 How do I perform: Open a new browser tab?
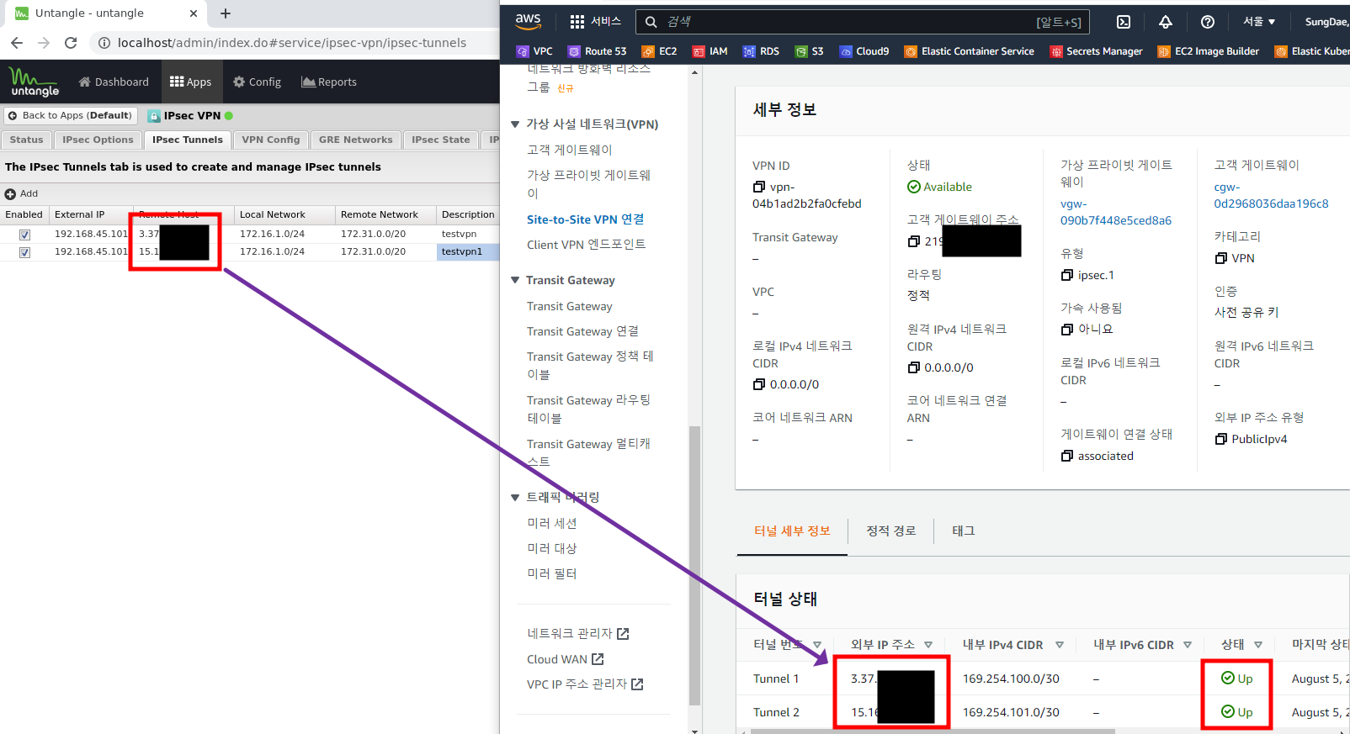click(x=226, y=13)
